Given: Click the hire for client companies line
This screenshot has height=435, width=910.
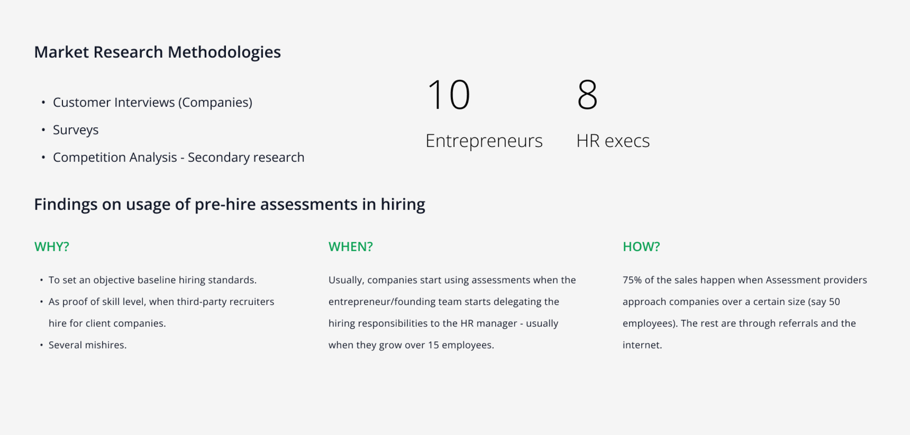Looking at the screenshot, I should point(107,323).
